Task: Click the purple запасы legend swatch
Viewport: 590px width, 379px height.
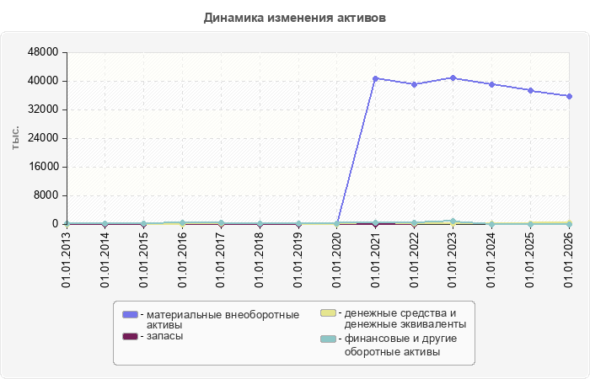Action: tap(130, 336)
